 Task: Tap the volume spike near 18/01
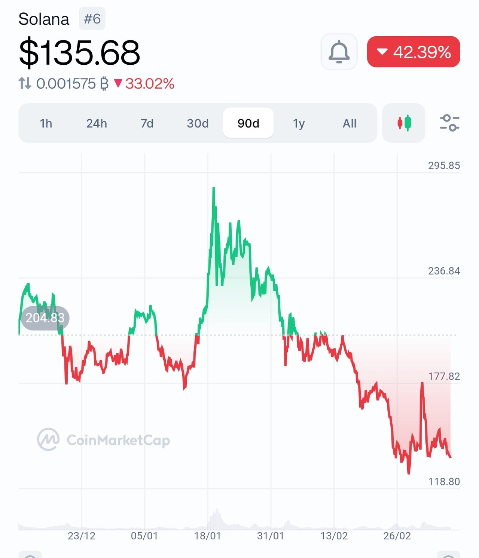pos(216,518)
